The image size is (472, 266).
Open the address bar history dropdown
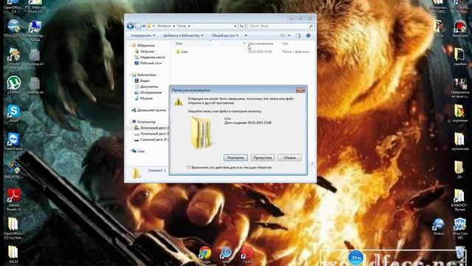click(x=235, y=27)
